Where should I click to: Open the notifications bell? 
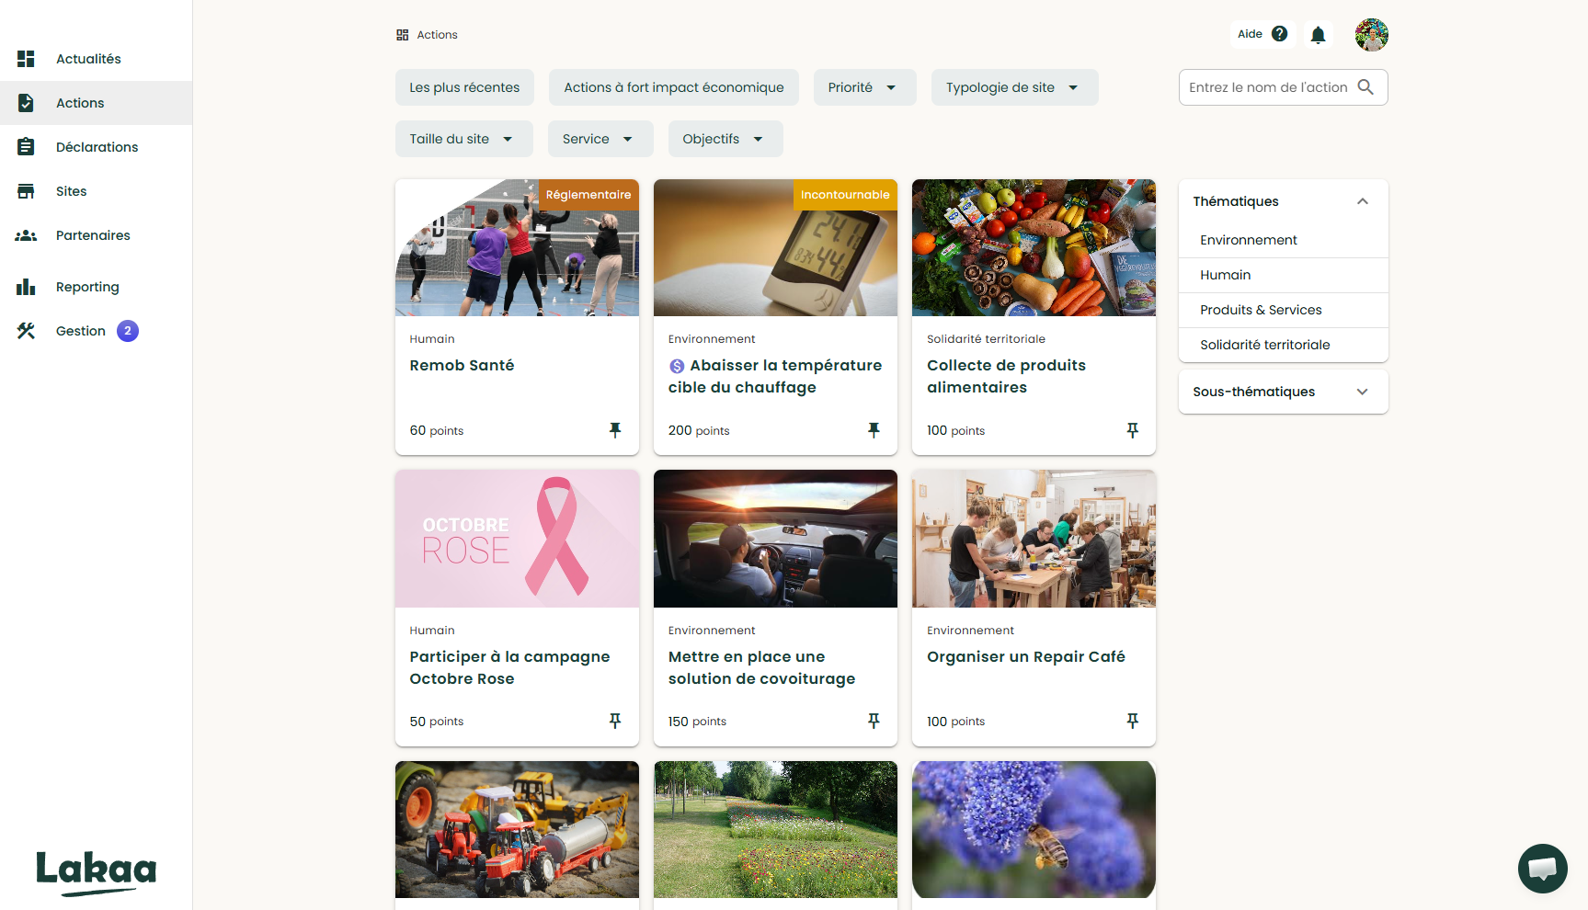pyautogui.click(x=1318, y=35)
